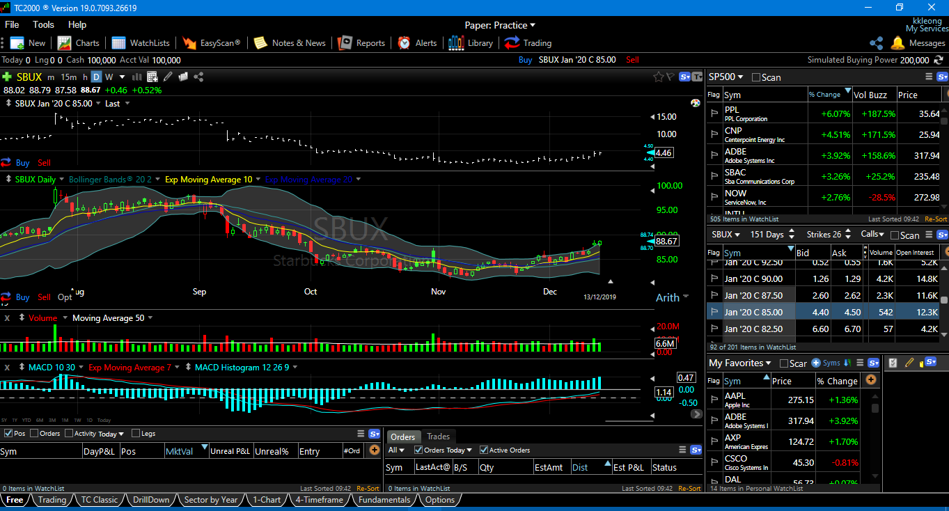This screenshot has height=511, width=949.
Task: Click the 5Y range at chart bottom
Action: pyautogui.click(x=5, y=420)
